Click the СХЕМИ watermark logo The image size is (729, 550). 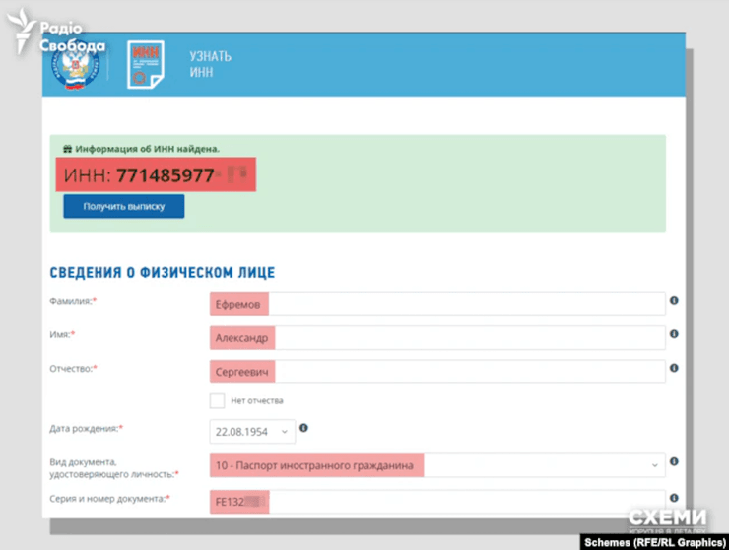point(667,519)
